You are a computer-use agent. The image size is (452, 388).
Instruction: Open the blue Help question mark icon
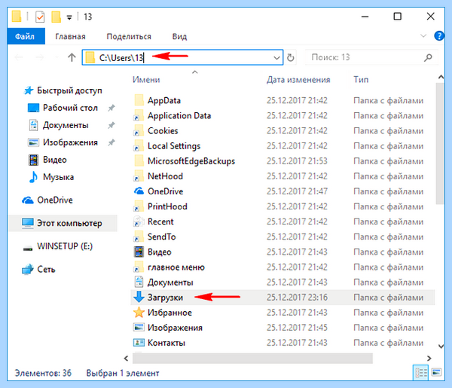point(439,35)
